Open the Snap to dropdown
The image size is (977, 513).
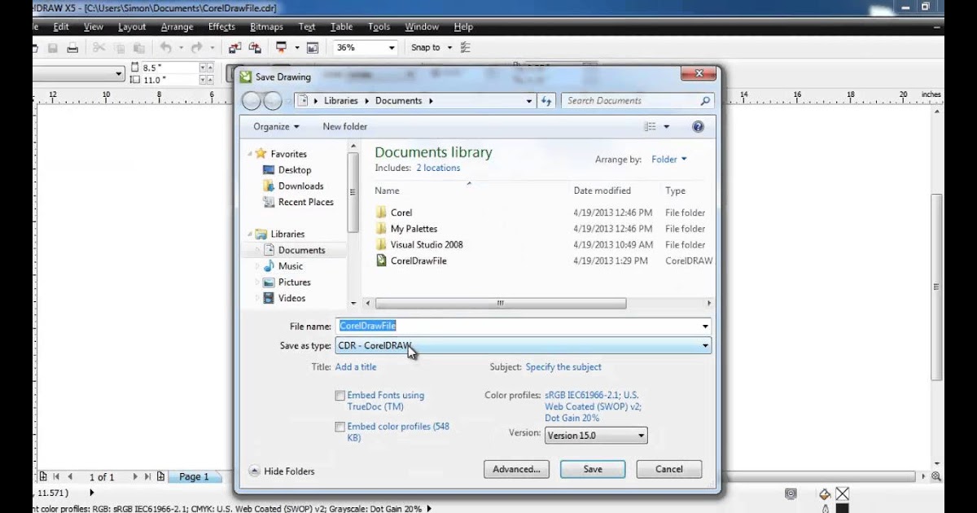(448, 48)
